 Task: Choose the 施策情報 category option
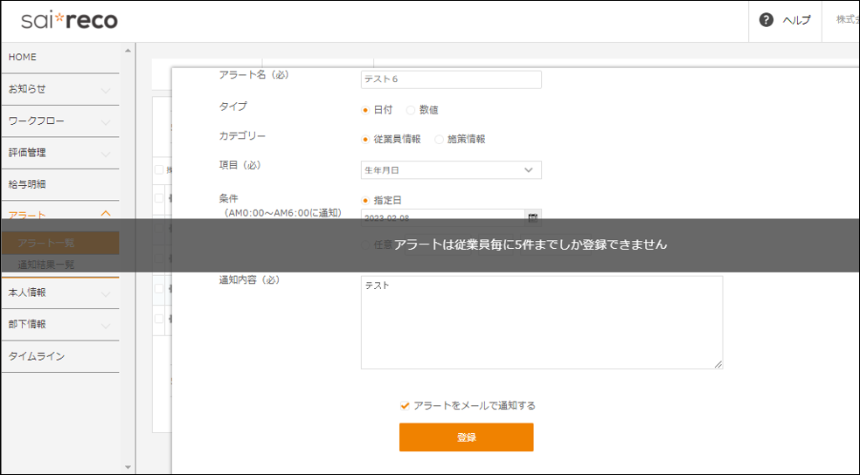[439, 139]
